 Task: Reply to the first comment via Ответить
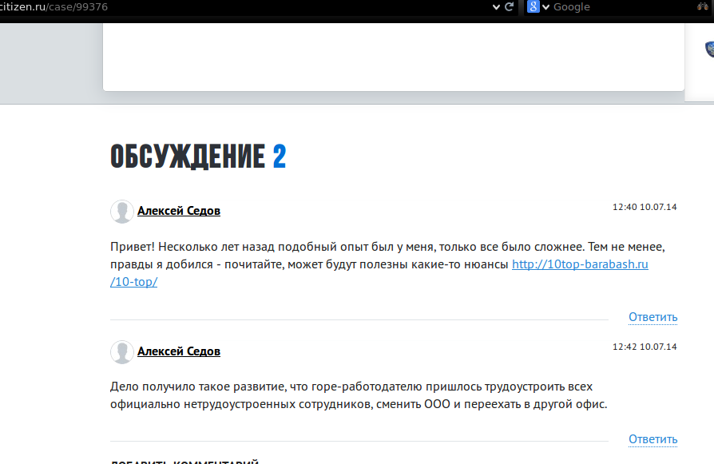click(653, 317)
